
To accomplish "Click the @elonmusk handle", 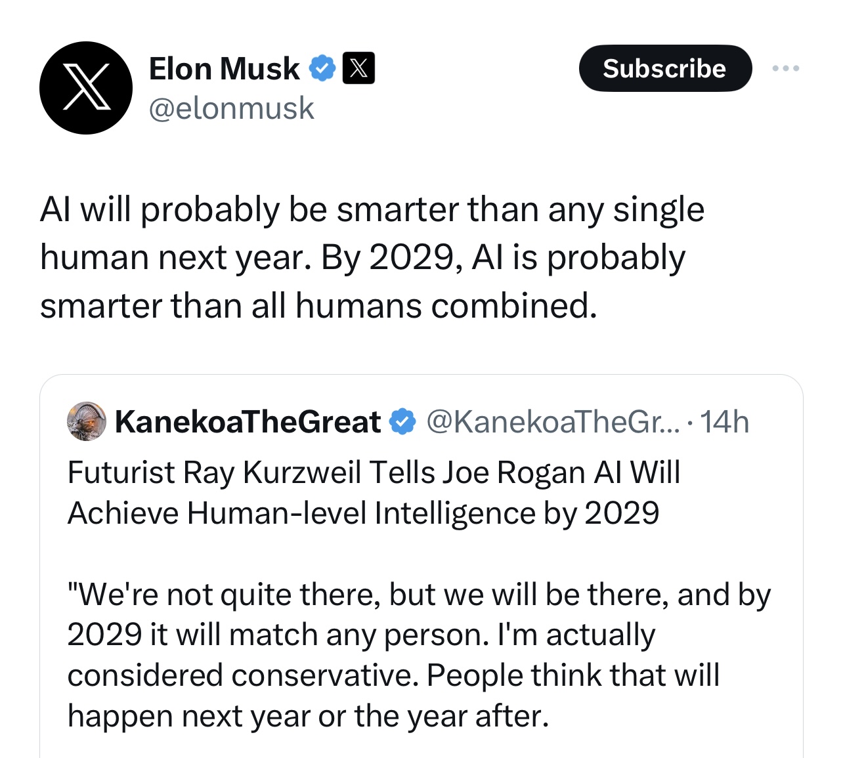I will [x=231, y=108].
